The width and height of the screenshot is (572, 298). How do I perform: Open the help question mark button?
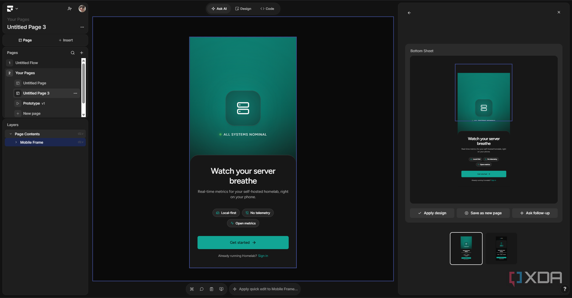point(565,289)
